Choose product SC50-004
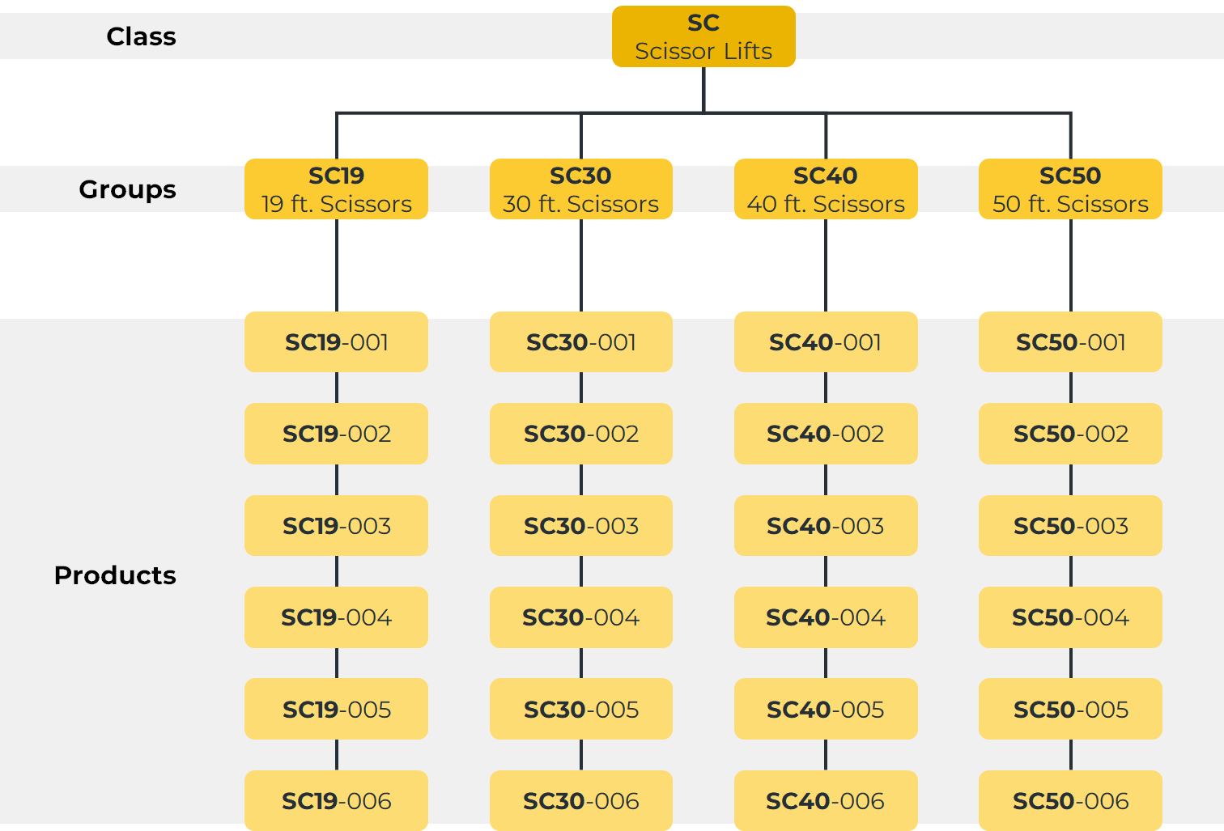This screenshot has height=831, width=1224. (x=1070, y=617)
